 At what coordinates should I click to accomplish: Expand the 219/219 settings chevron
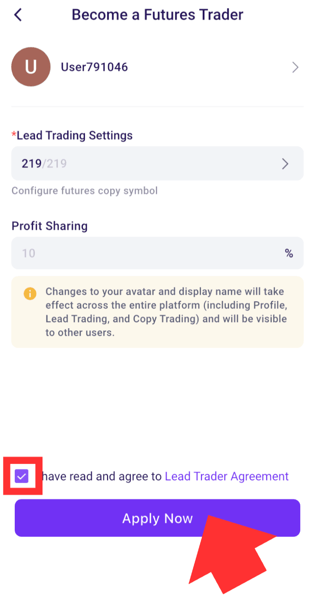285,164
